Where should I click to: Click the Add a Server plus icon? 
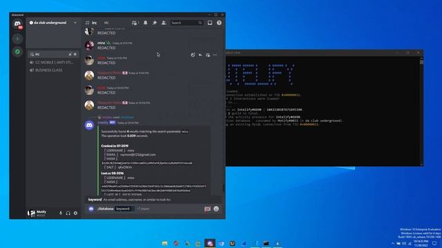(x=17, y=39)
